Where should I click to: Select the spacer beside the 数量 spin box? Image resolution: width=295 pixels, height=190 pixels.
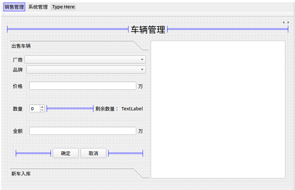coord(70,108)
